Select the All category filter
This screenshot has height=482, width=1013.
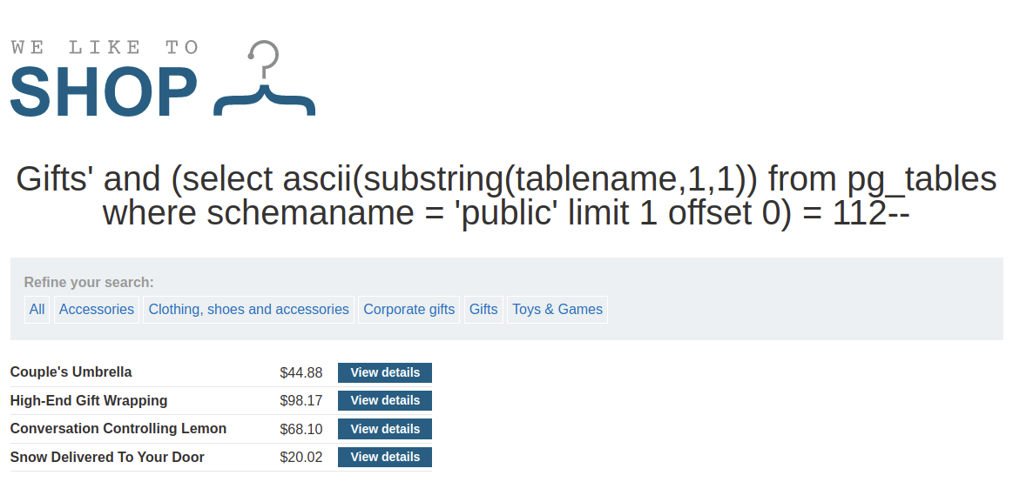(37, 309)
